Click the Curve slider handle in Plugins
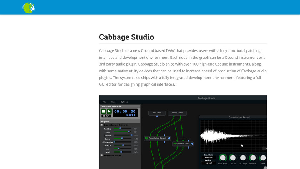 point(122,139)
